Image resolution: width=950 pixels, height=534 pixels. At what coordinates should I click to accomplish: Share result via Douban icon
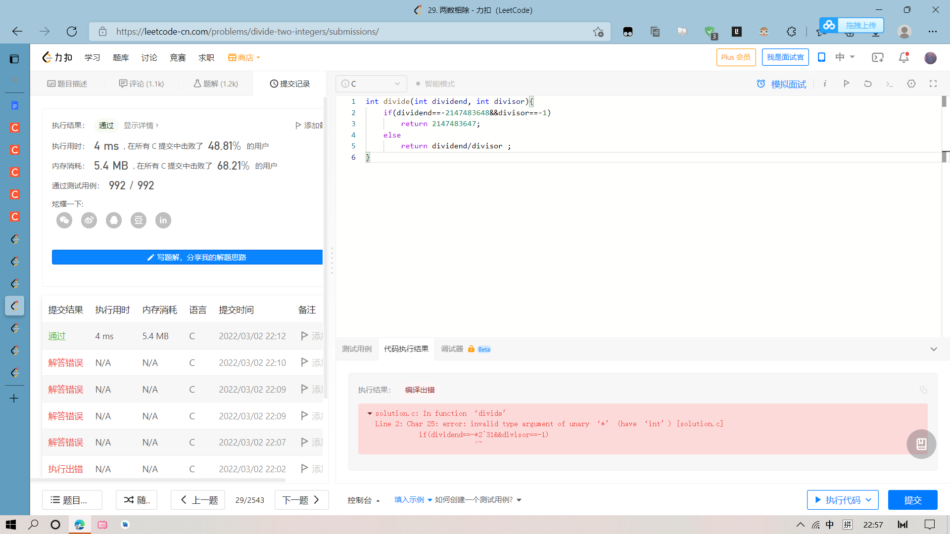coord(139,221)
